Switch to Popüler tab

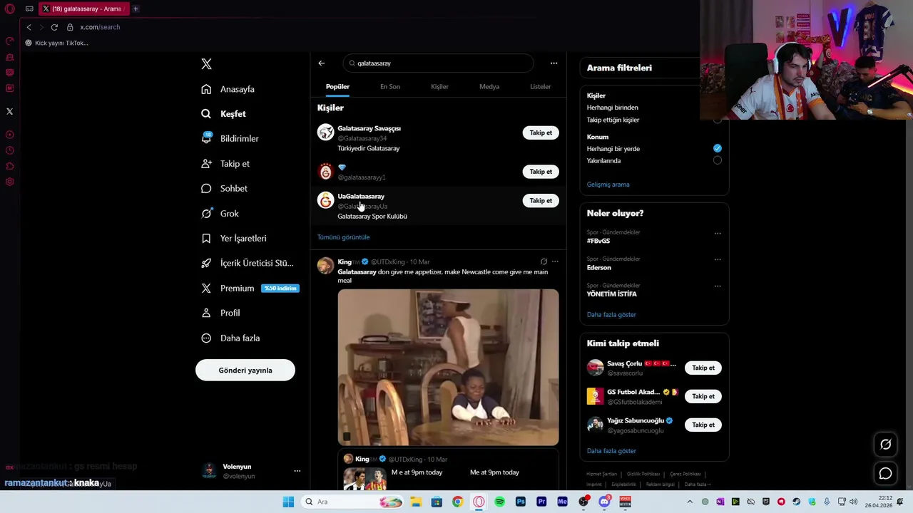coord(338,87)
